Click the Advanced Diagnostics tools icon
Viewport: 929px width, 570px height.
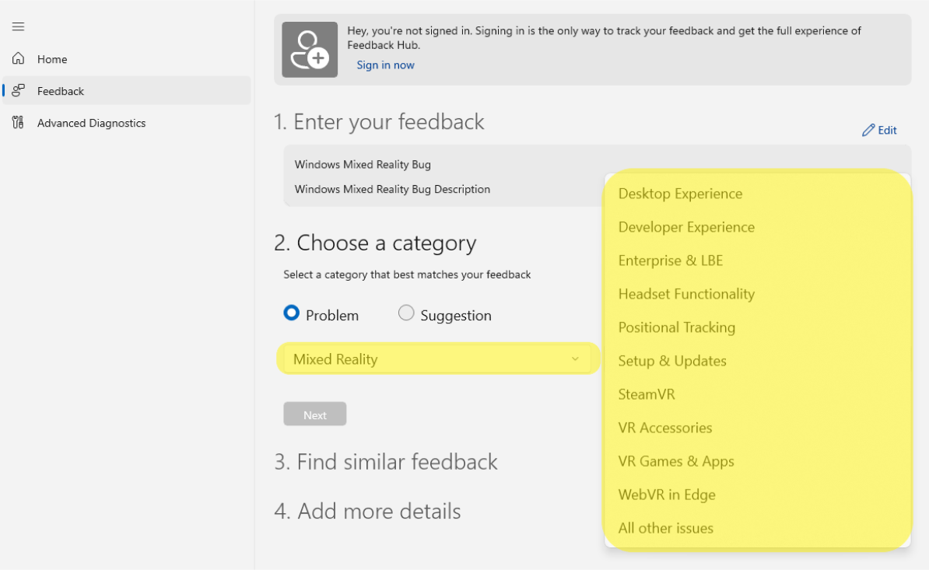19,123
